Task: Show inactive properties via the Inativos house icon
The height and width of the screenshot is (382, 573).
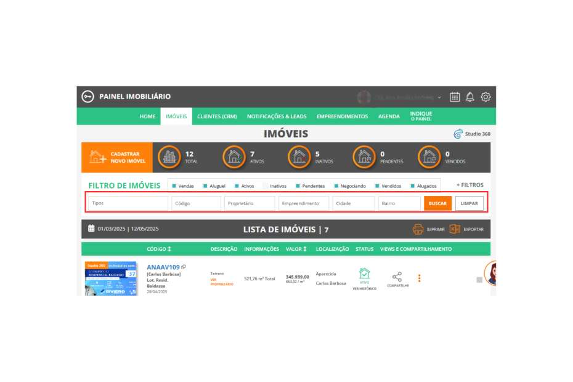Action: click(x=299, y=158)
